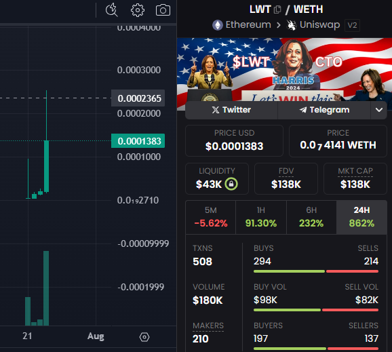Open the Twitter link
The width and height of the screenshot is (392, 352).
(231, 110)
